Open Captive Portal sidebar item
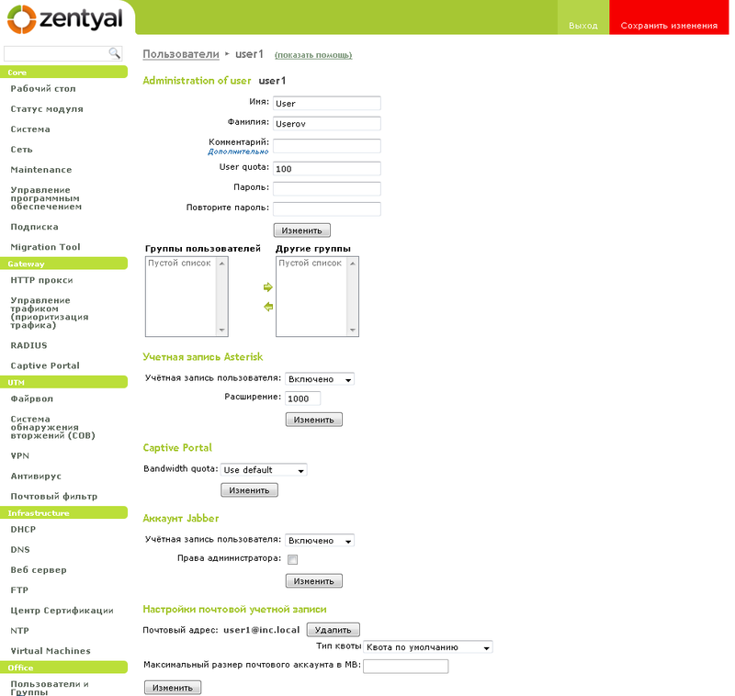Image resolution: width=735 pixels, height=696 pixels. pyautogui.click(x=45, y=365)
